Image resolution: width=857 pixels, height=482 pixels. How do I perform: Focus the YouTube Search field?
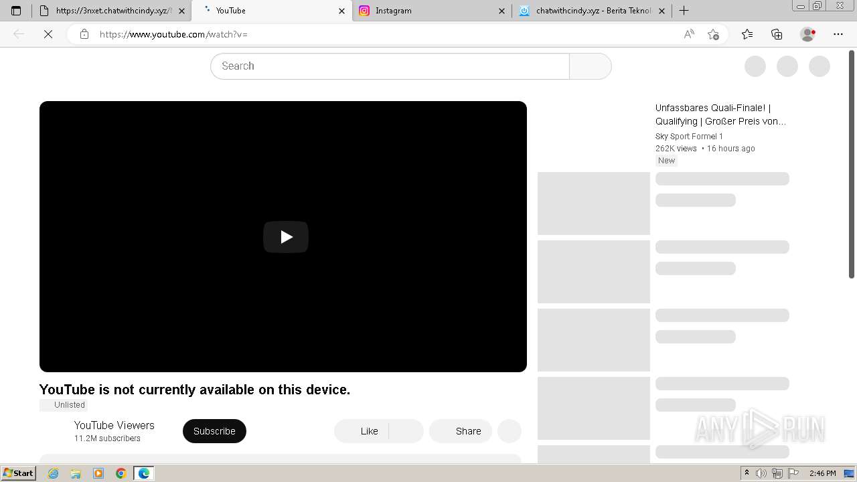click(390, 66)
